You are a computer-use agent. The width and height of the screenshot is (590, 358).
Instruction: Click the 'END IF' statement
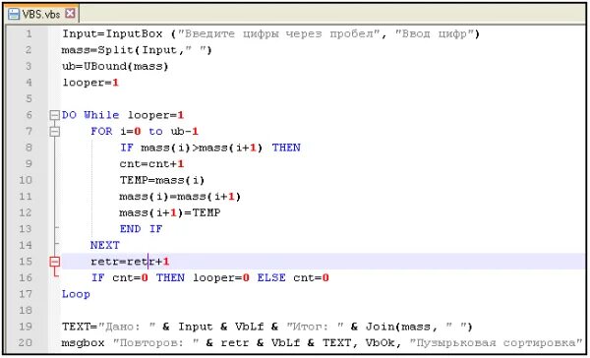pos(141,228)
